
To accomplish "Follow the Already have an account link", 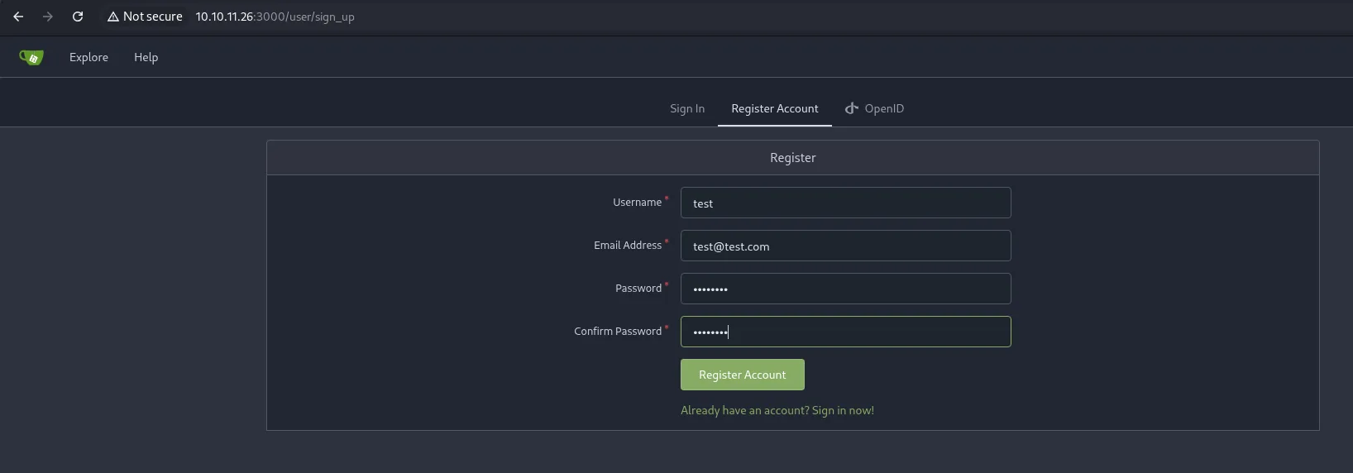I will point(777,410).
